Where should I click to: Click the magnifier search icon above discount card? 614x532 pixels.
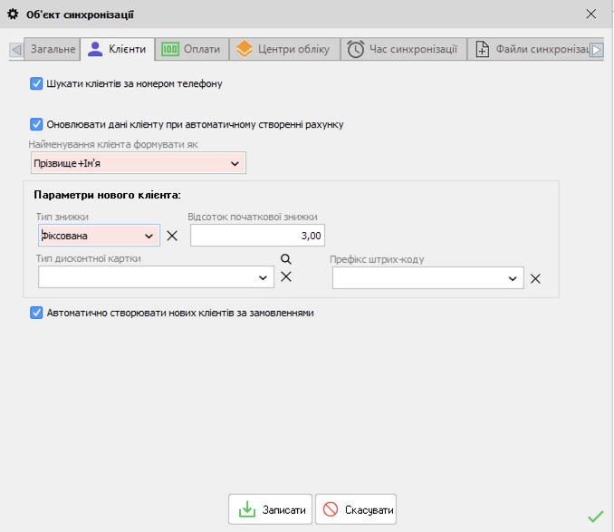click(x=285, y=258)
